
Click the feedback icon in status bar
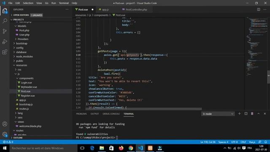(x=260, y=142)
